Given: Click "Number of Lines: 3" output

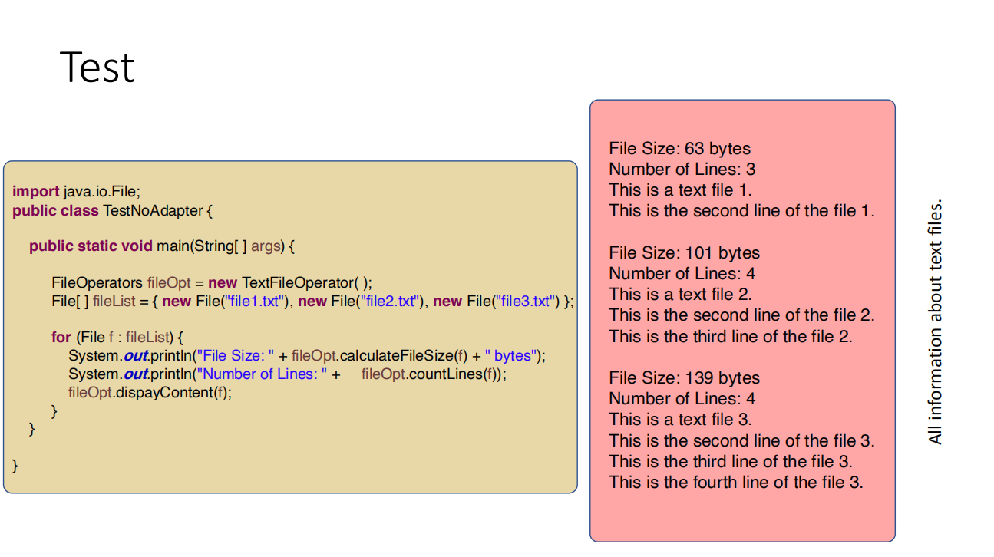Looking at the screenshot, I should tap(682, 169).
